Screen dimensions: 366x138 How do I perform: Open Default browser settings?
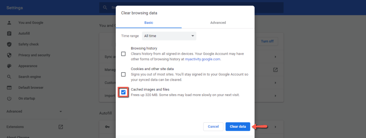click(x=31, y=88)
